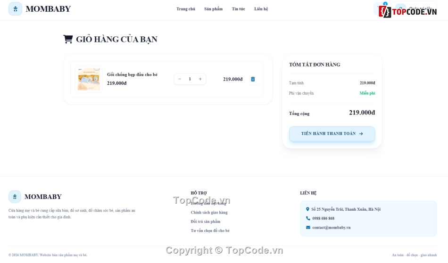Open the Sản phẩm menu item
This screenshot has height=263, width=448.
(214, 9)
